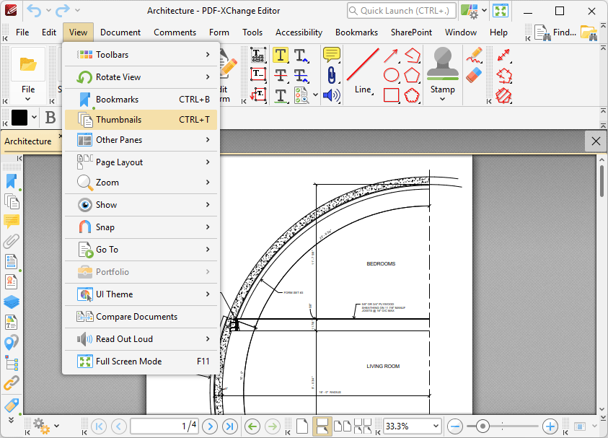Select the Perimeter measurement tool
This screenshot has height=438, width=608.
[503, 75]
